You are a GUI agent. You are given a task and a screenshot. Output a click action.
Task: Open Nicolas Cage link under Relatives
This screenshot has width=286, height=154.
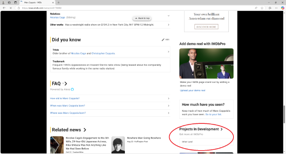[58, 18]
